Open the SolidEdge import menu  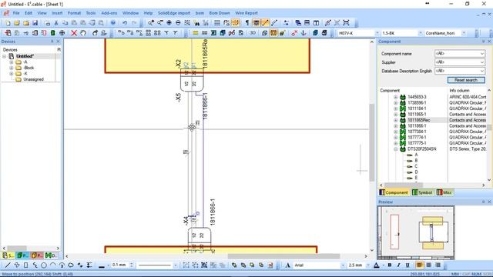(x=174, y=13)
